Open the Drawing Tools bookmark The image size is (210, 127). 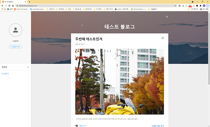139,9
